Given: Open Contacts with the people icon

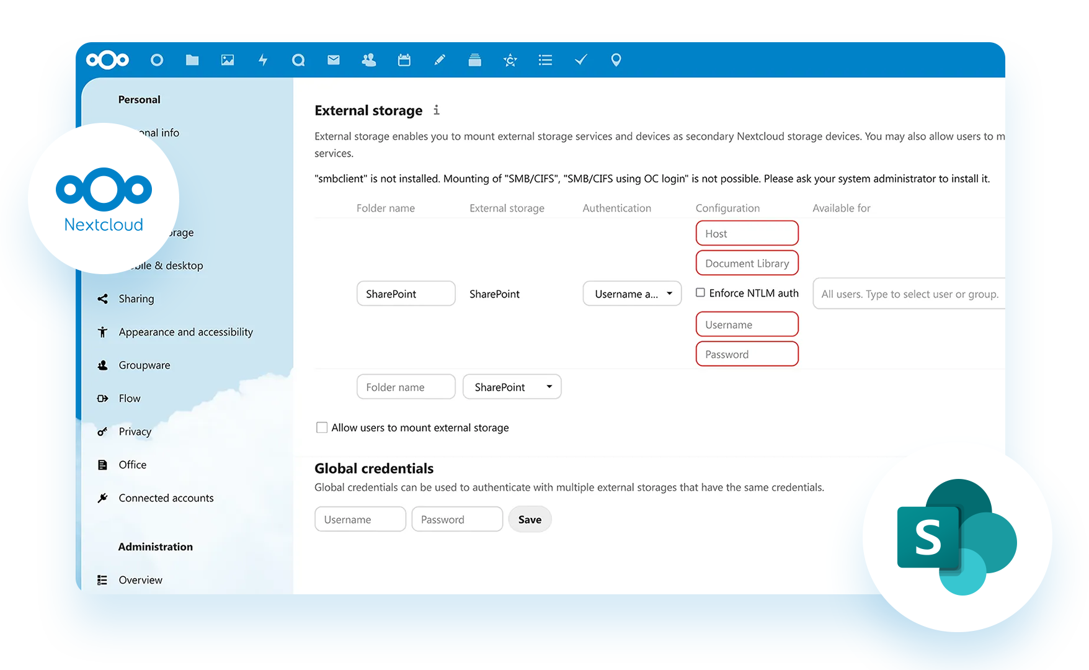Looking at the screenshot, I should click(x=369, y=60).
